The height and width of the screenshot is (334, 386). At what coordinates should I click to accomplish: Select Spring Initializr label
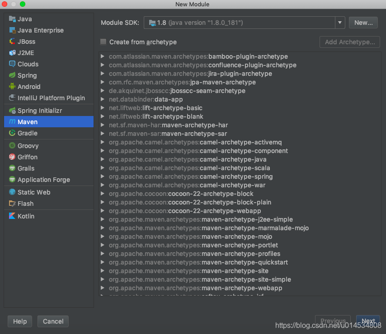click(40, 111)
